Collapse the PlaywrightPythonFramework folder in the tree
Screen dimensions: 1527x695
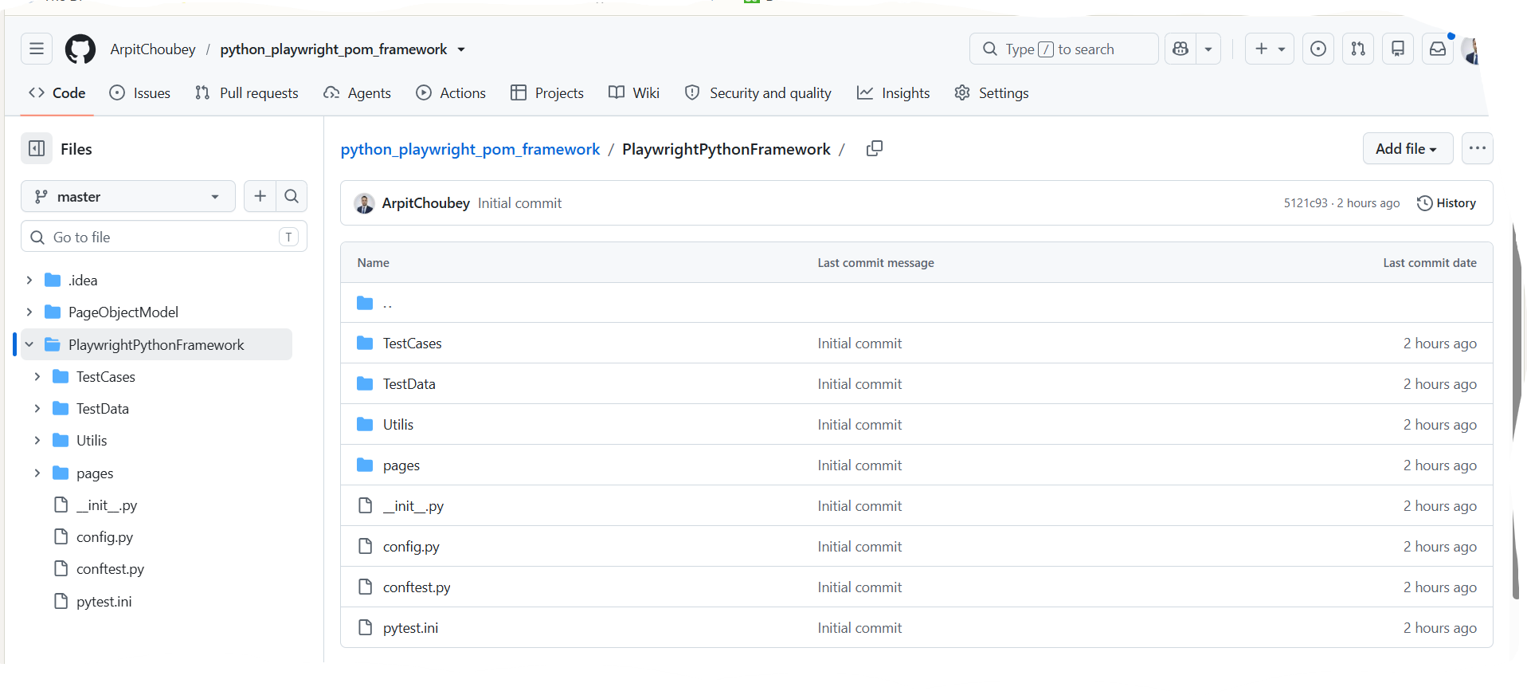(29, 344)
